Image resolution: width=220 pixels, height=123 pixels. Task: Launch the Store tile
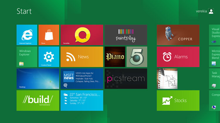49,35
